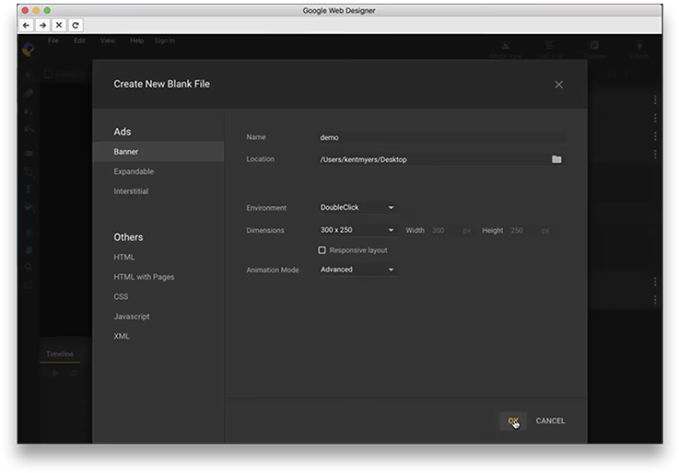679x473 pixels.
Task: Click the Ads section heading
Action: click(123, 132)
